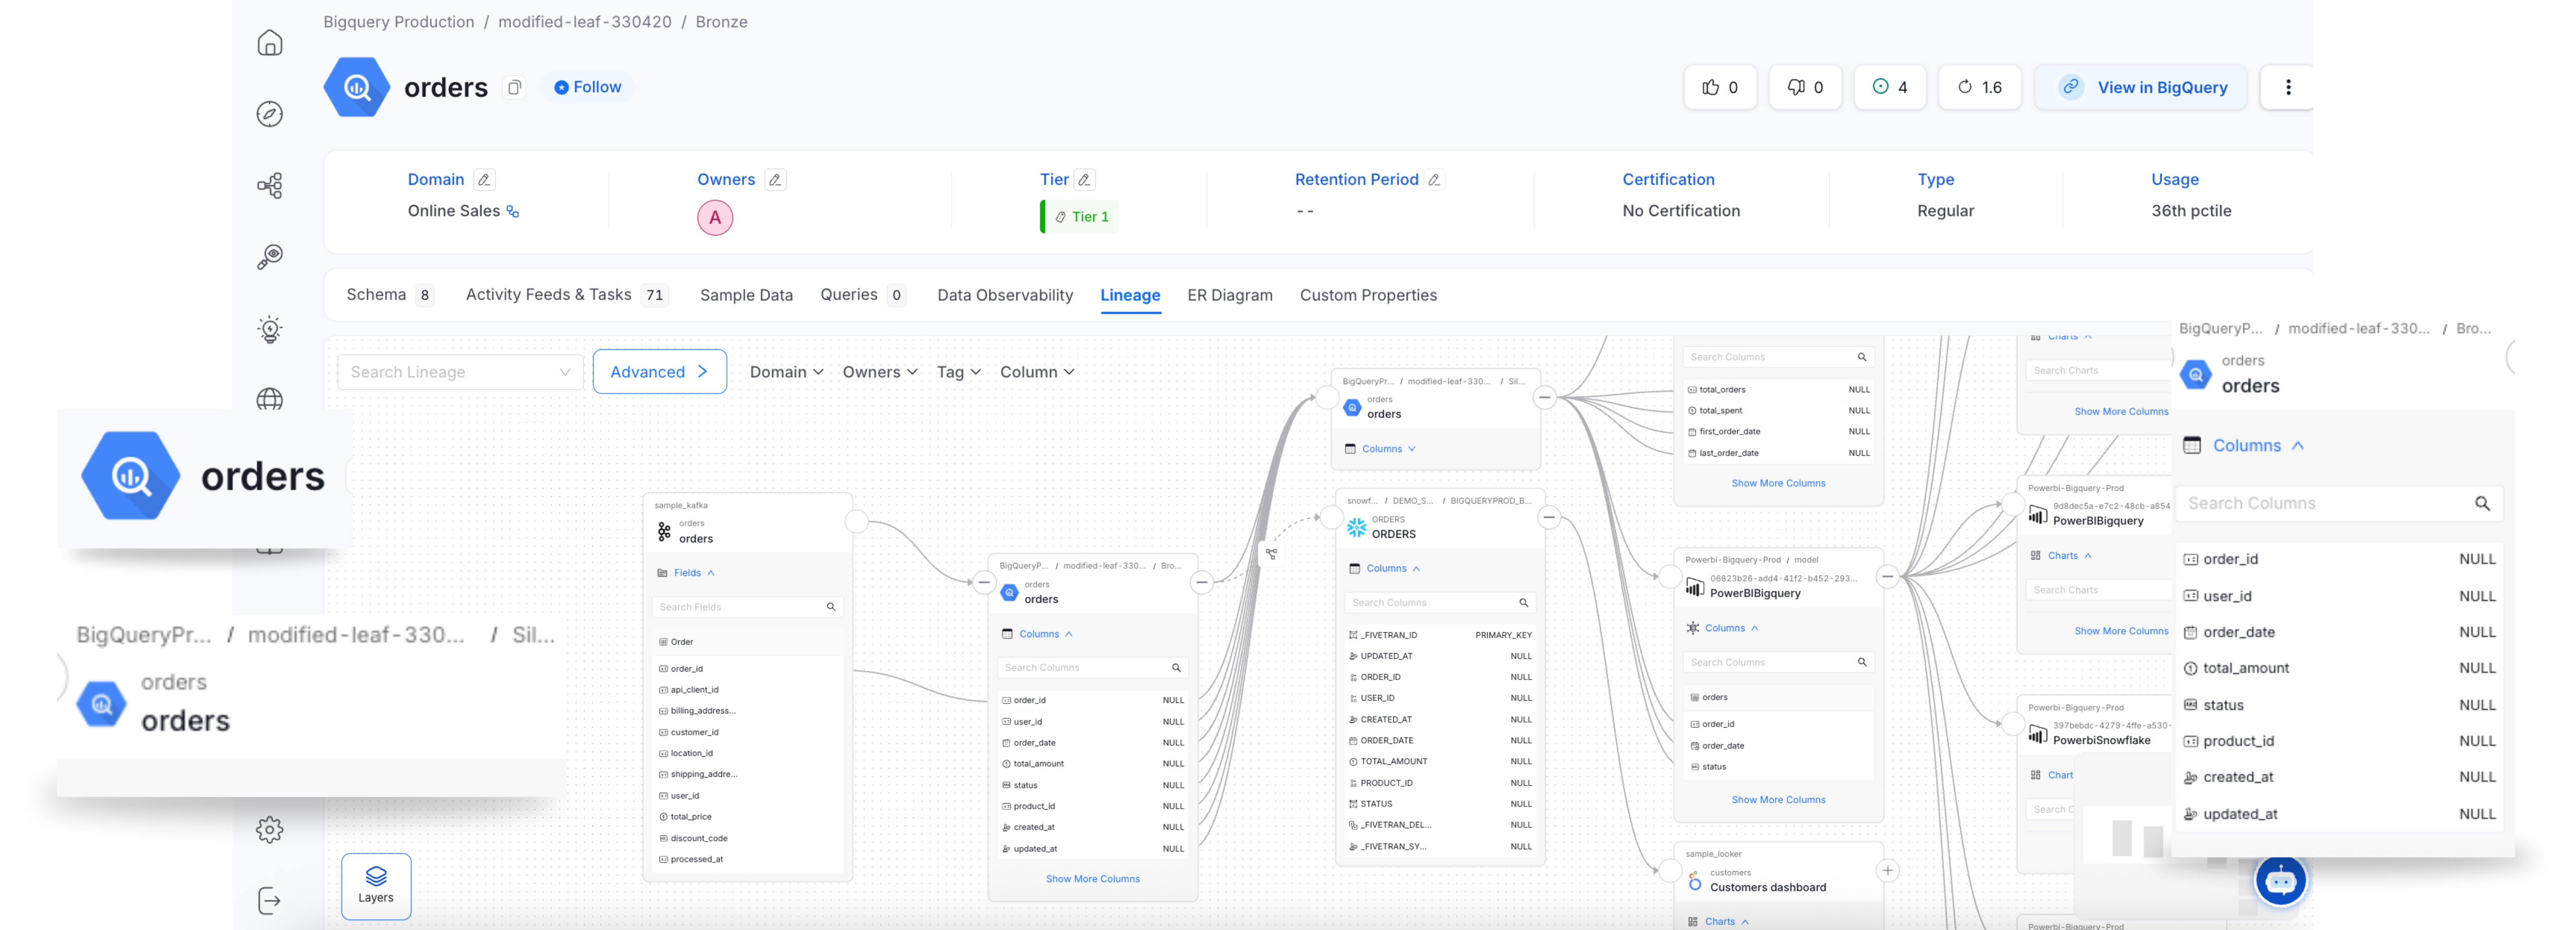Upvote the orders table with thumbs up
The image size is (2576, 930).
1720,87
